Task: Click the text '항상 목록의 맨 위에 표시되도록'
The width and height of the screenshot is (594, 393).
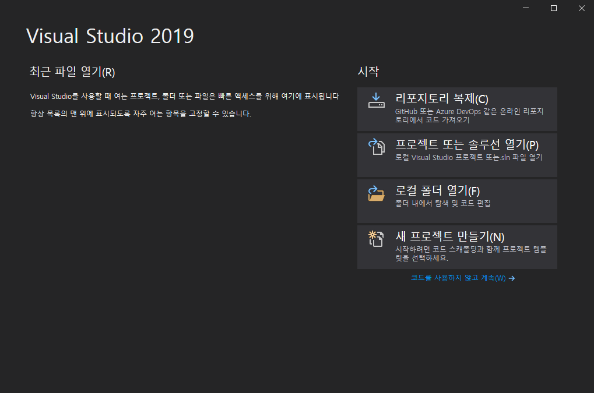Action: pos(80,114)
